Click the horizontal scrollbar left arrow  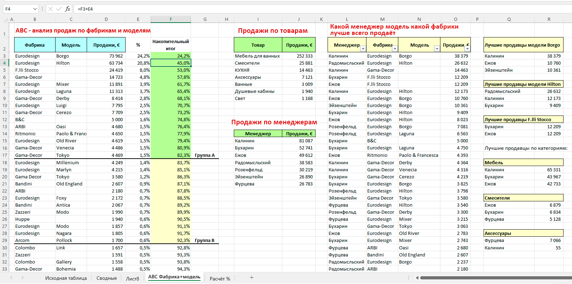(x=417, y=278)
